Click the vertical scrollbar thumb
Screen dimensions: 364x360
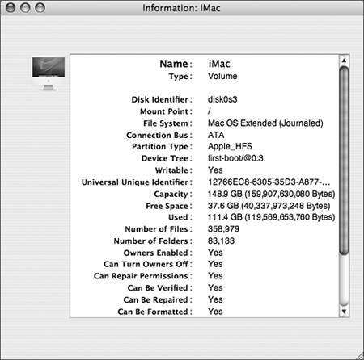click(x=344, y=161)
